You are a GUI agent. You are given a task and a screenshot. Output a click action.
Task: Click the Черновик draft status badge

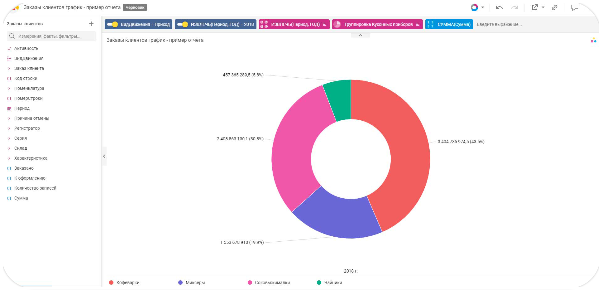135,7
